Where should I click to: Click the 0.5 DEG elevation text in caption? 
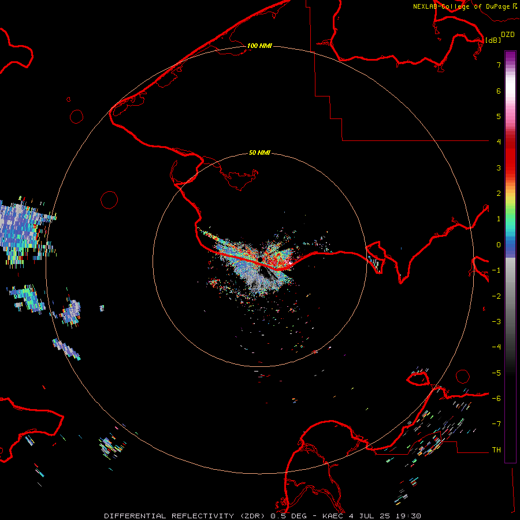tap(288, 516)
